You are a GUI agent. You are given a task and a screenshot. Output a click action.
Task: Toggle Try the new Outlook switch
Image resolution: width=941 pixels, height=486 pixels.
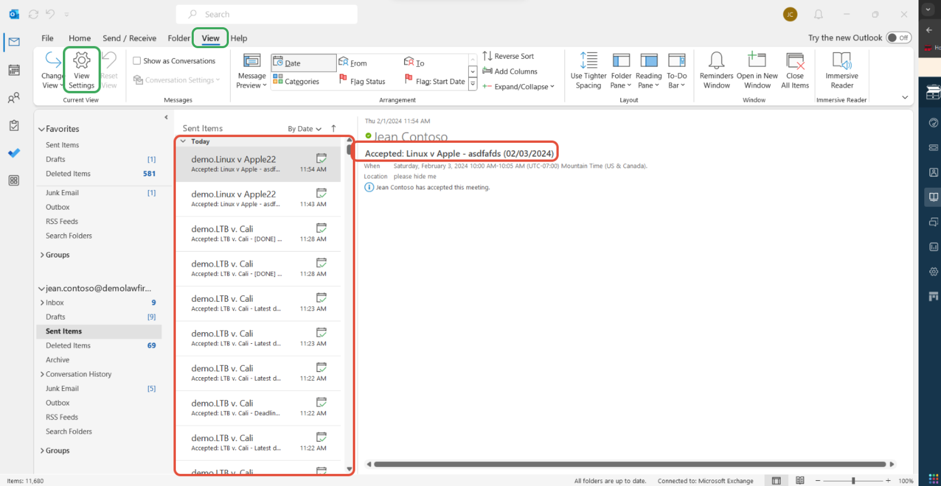coord(899,38)
